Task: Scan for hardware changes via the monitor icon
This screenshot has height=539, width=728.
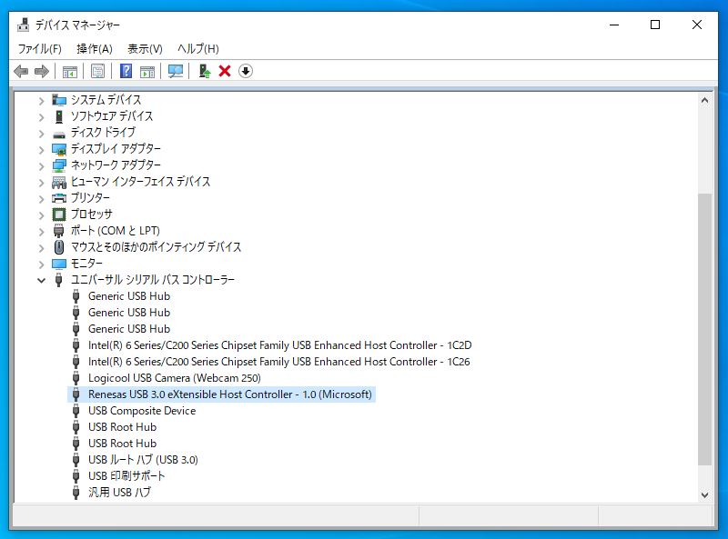Action: click(x=176, y=72)
